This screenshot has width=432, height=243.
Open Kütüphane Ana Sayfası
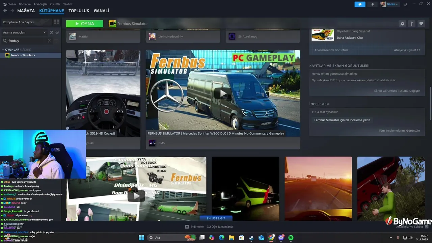(26, 22)
